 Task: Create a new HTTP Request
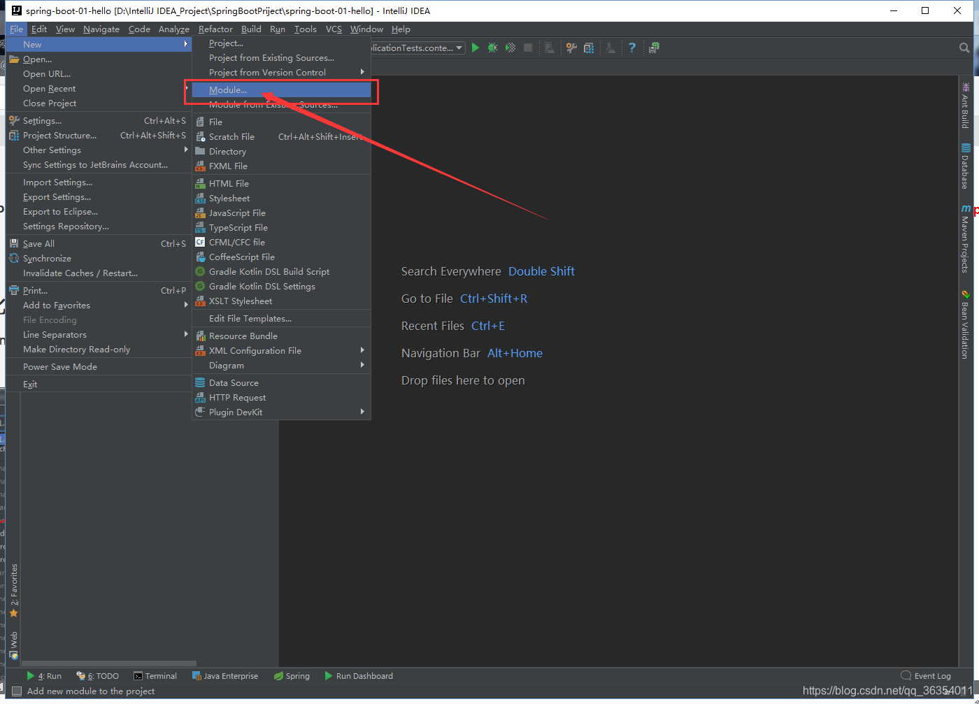click(x=282, y=398)
